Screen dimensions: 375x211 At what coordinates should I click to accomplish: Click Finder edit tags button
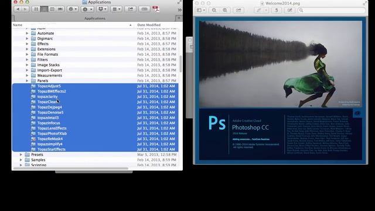pyautogui.click(x=144, y=9)
